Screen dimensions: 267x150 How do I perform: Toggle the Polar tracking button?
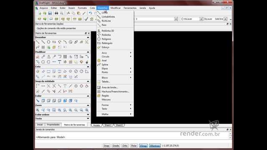pyautogui.click(x=133, y=145)
